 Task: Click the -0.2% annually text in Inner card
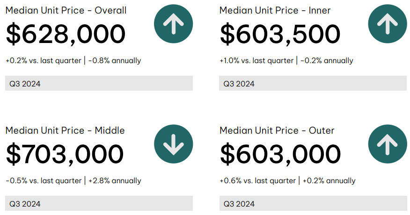coord(327,61)
